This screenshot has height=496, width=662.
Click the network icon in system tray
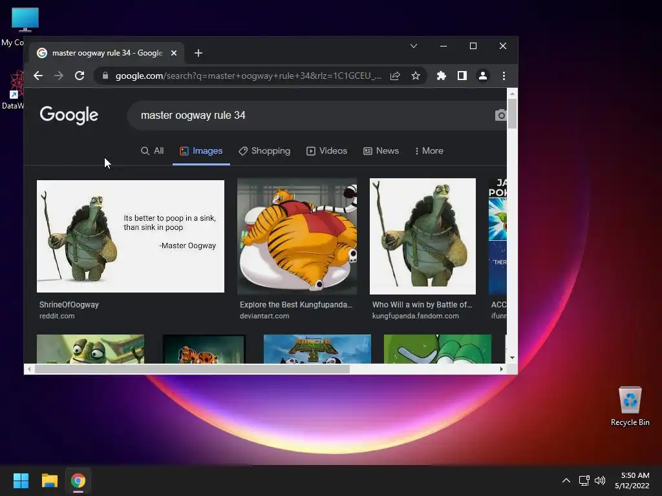tap(584, 480)
